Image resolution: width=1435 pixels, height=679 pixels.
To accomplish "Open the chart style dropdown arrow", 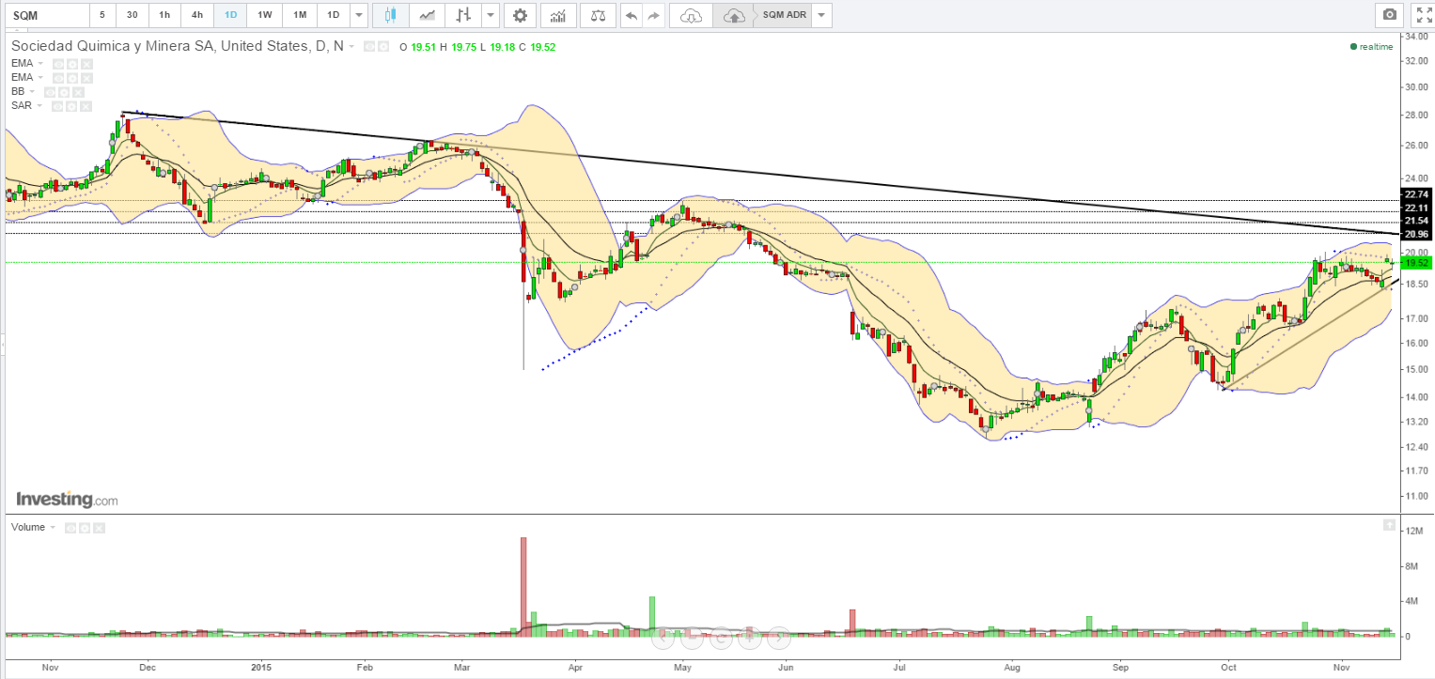I will pyautogui.click(x=491, y=15).
